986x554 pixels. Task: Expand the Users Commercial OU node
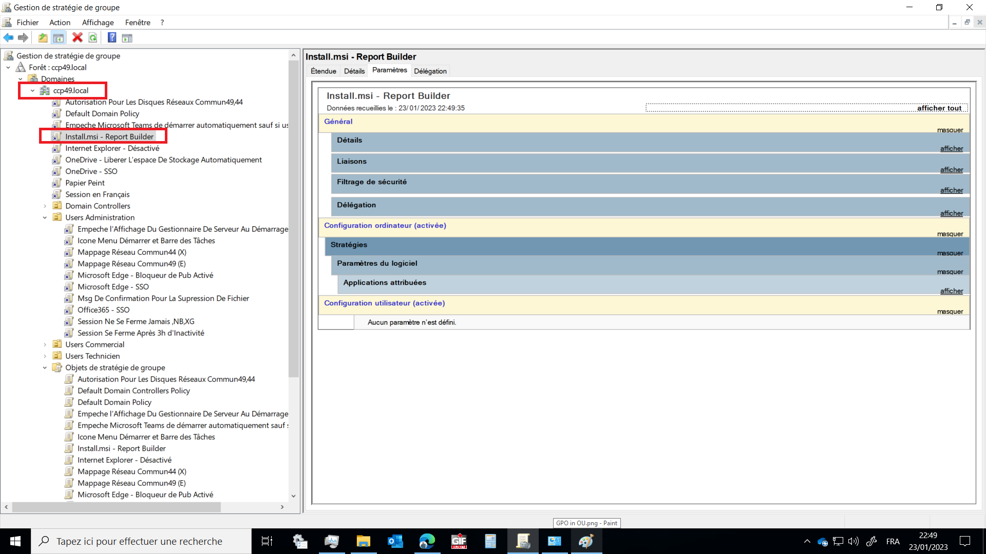pos(45,345)
